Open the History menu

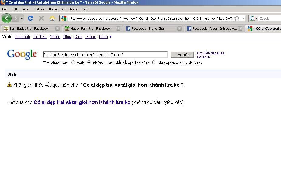coord(39,9)
